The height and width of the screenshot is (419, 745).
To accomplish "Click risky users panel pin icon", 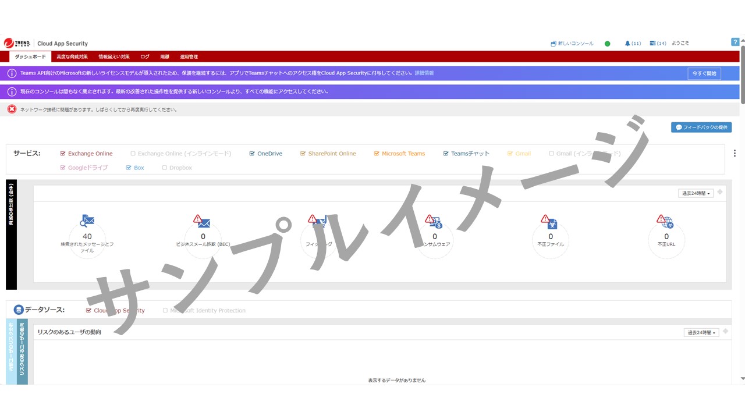I will [725, 332].
